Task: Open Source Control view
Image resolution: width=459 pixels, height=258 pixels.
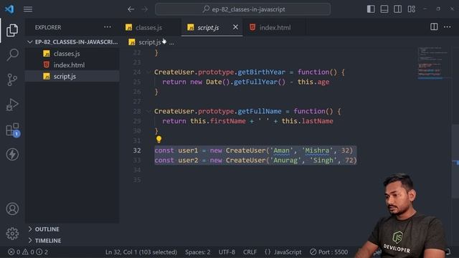Action: 12,80
